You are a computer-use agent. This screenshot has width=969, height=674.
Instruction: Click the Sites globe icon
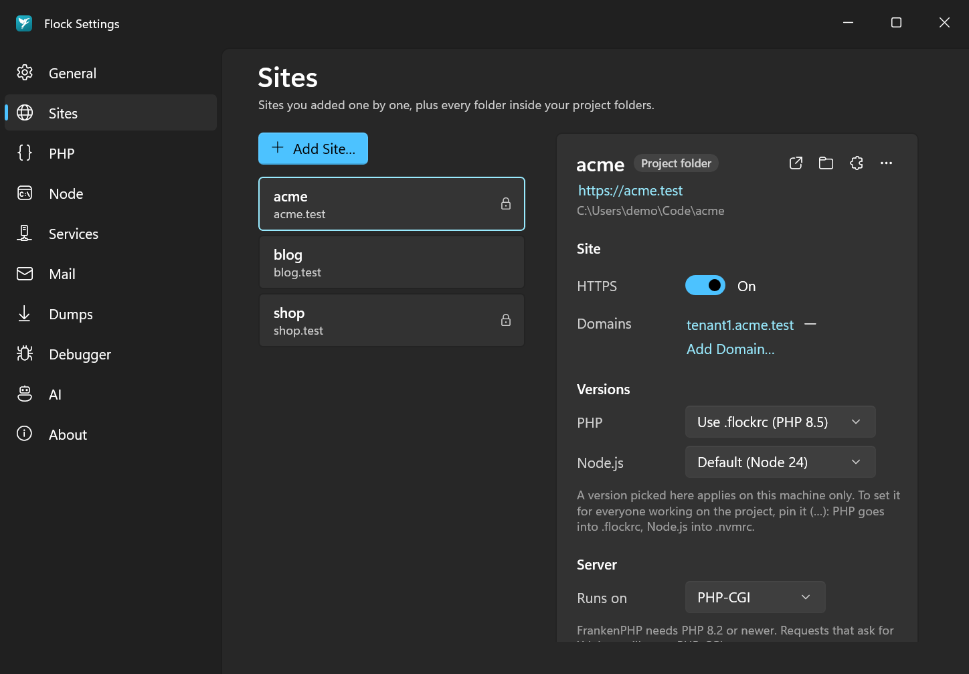[x=25, y=112]
